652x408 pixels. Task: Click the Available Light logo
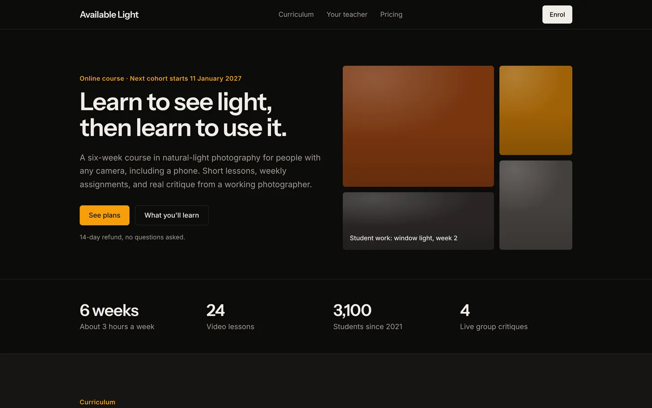(x=109, y=15)
